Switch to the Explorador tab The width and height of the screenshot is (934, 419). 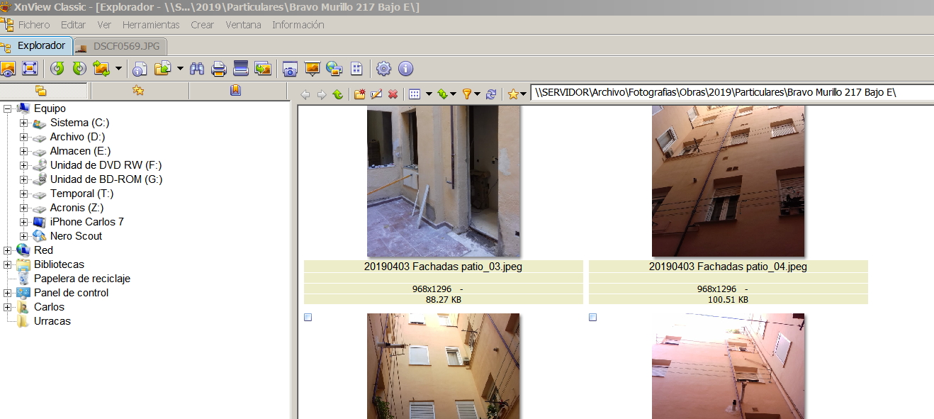35,45
